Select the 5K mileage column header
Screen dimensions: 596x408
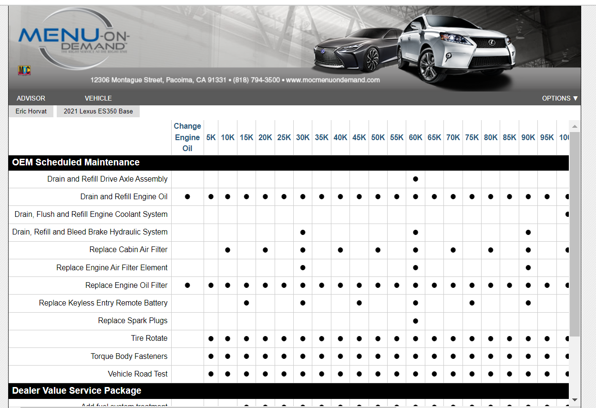coord(211,137)
